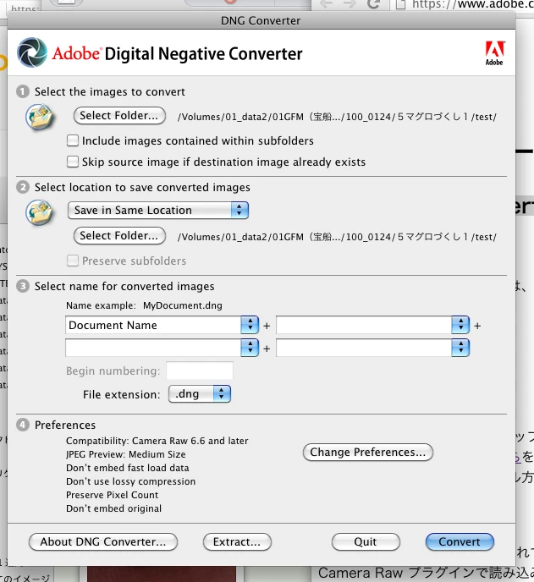The width and height of the screenshot is (534, 582).
Task: Toggle the Preserve subfolders checkbox
Action: pos(73,261)
